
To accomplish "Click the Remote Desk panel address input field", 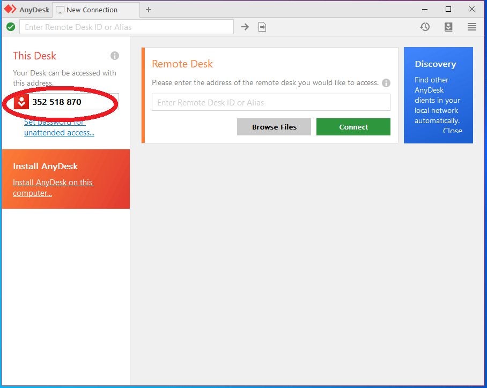I will click(x=271, y=102).
